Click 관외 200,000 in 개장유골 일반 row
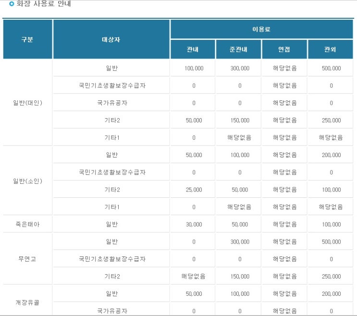This screenshot has height=316, width=357. tap(331, 294)
